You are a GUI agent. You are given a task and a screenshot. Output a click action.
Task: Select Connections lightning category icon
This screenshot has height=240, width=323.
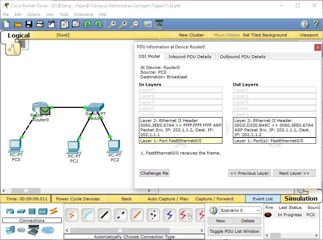click(54, 211)
